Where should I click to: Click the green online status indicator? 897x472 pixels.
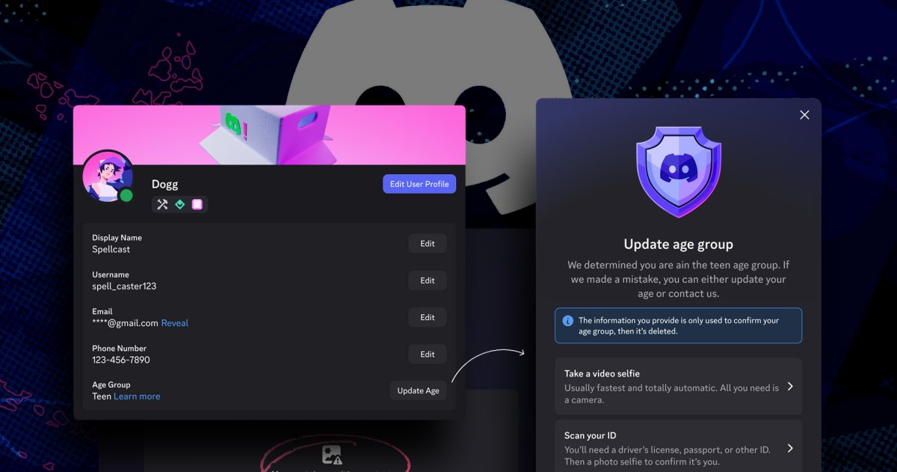(126, 195)
